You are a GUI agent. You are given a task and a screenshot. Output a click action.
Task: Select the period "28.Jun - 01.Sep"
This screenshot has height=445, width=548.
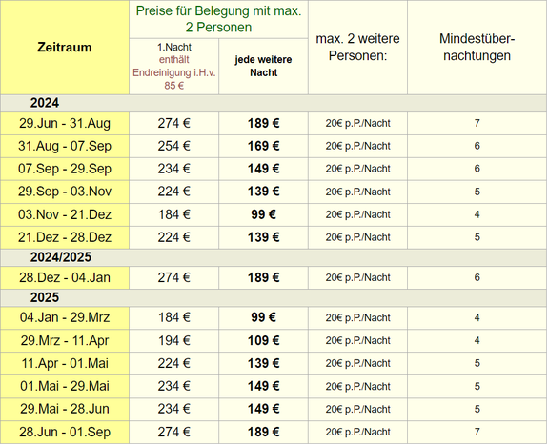tap(65, 432)
